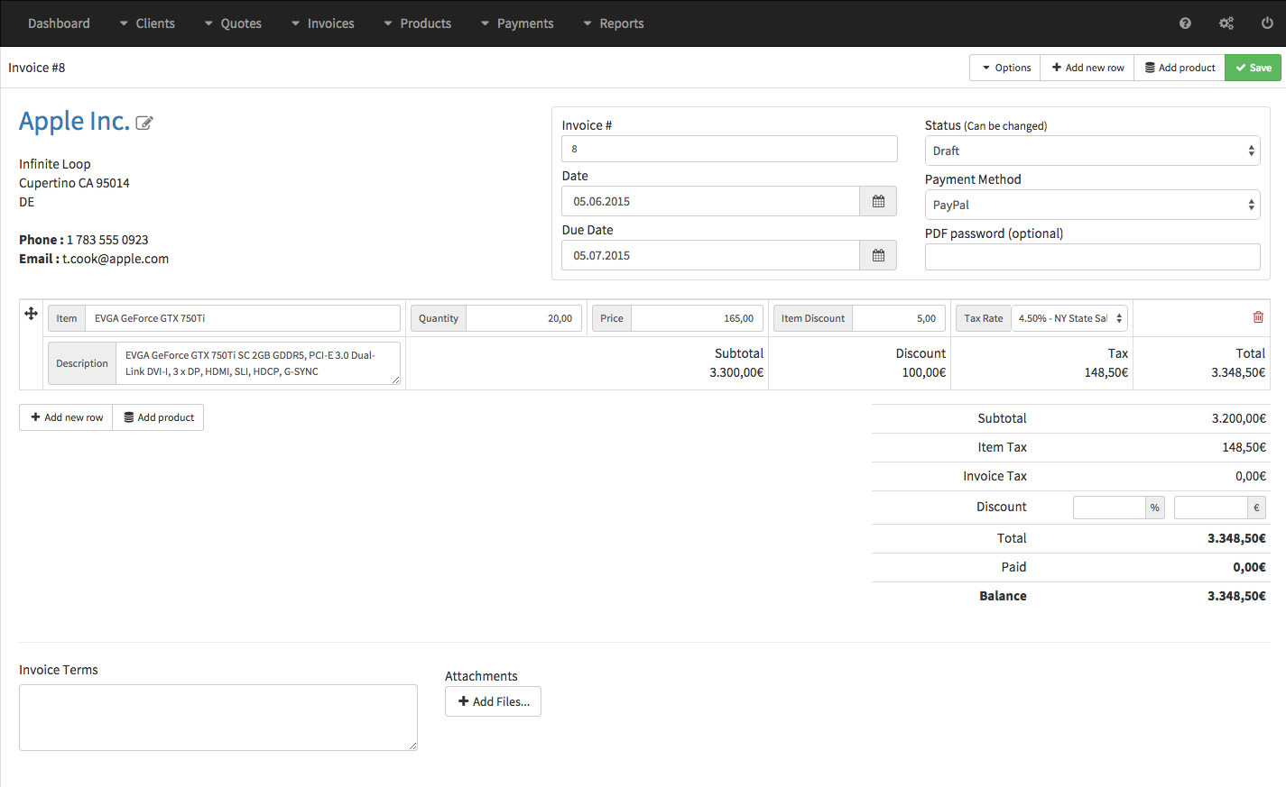Image resolution: width=1286 pixels, height=787 pixels.
Task: Delete the GeForce GTX 750Ti row via trash icon
Action: point(1258,316)
